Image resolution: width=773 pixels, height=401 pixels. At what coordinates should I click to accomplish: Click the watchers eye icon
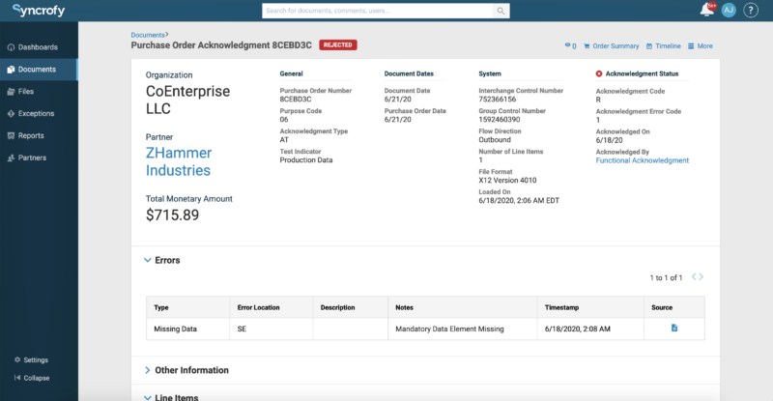pyautogui.click(x=569, y=45)
